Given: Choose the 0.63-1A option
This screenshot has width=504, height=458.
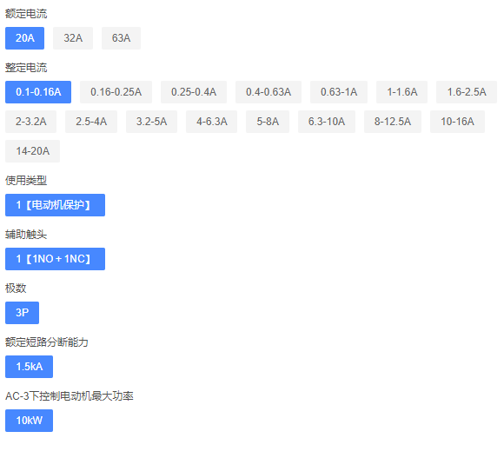Looking at the screenshot, I should tap(339, 92).
